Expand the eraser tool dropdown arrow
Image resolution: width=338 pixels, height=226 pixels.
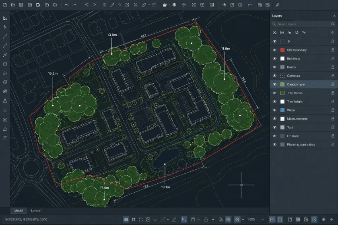pyautogui.click(x=149, y=5)
